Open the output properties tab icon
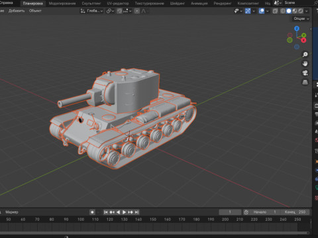The width and height of the screenshot is (318, 238). point(316,114)
